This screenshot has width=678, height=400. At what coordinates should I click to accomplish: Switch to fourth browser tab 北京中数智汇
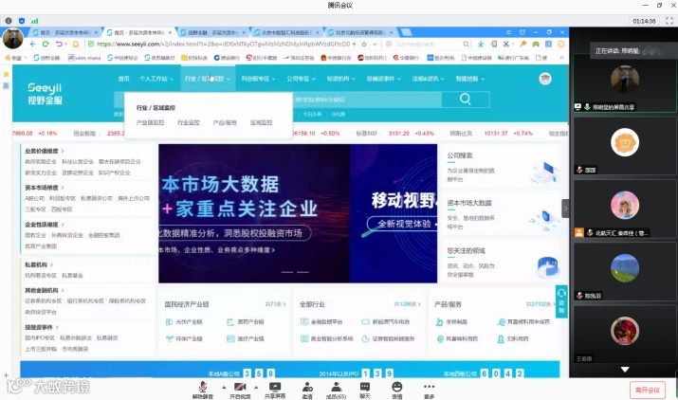(x=286, y=32)
